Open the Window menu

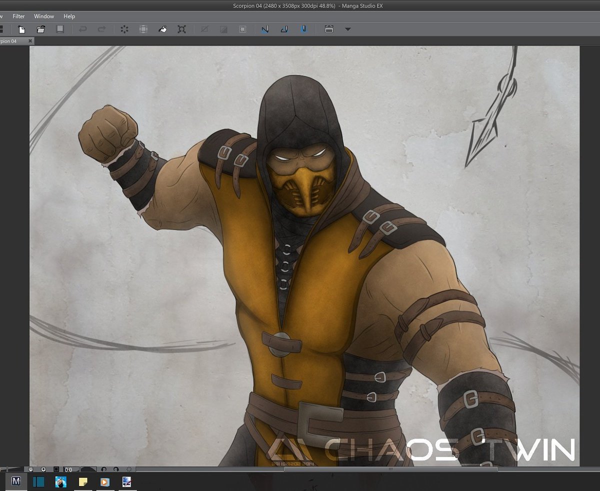[44, 16]
